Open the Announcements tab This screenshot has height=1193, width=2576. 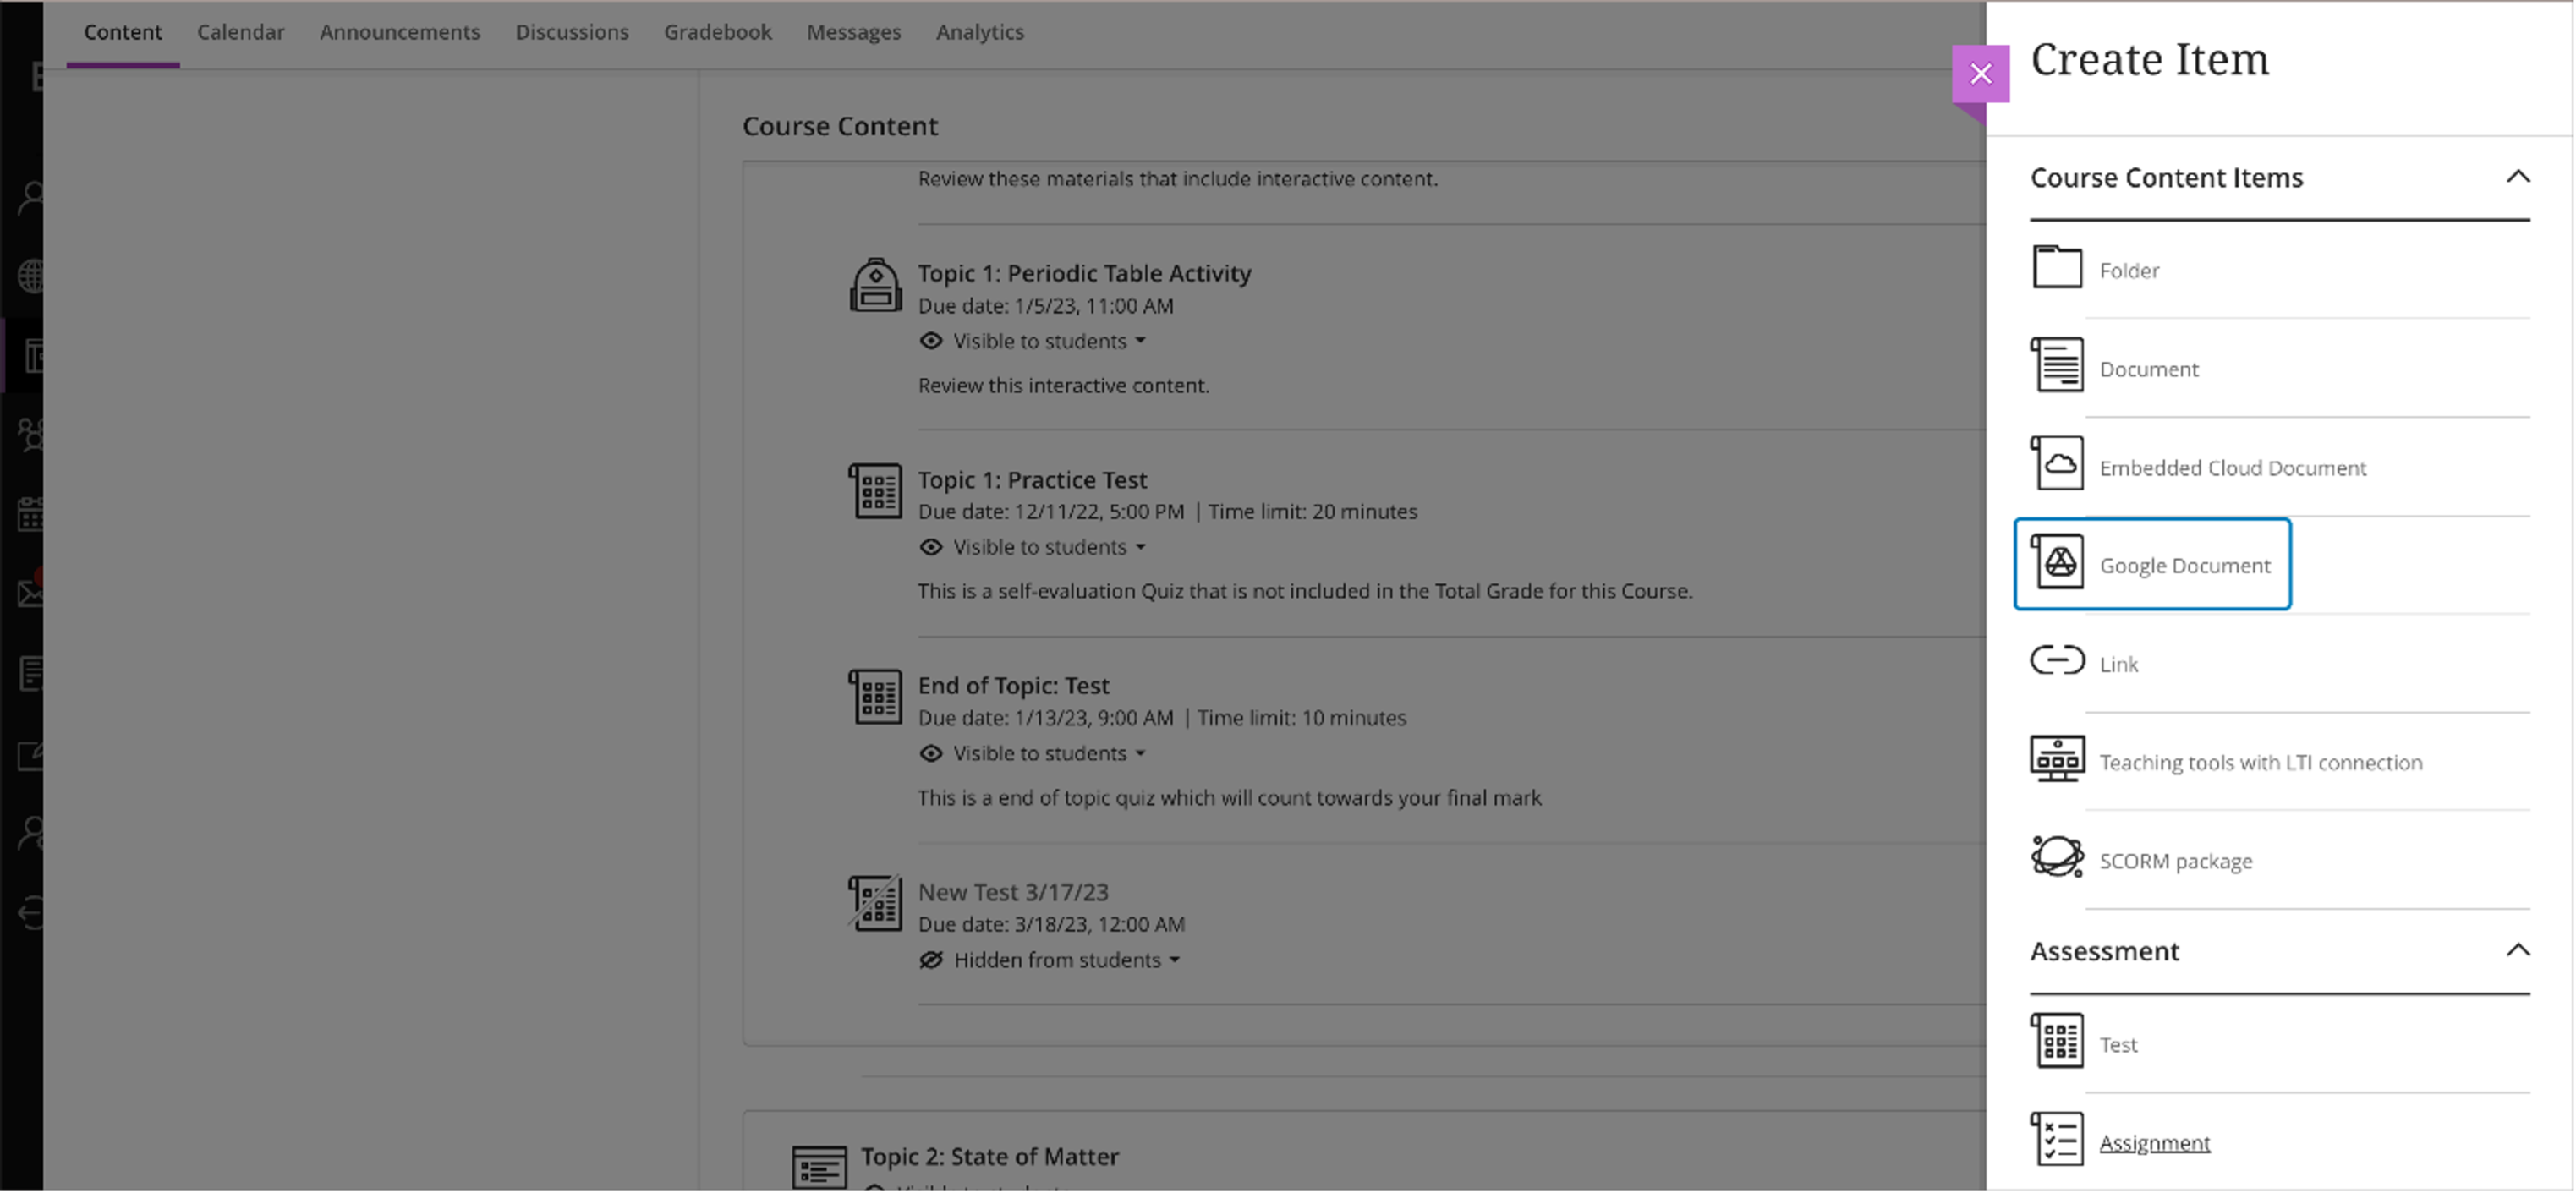[399, 32]
